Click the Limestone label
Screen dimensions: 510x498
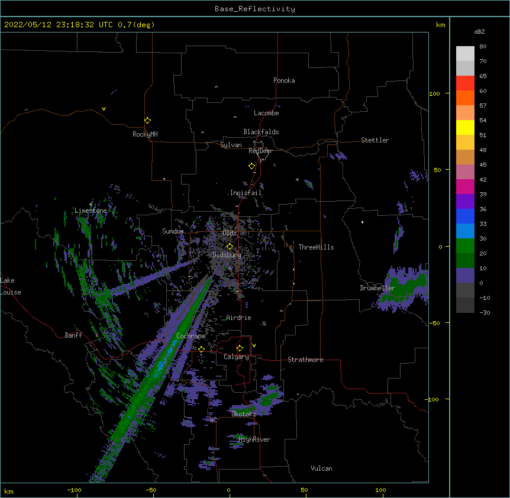(x=91, y=211)
